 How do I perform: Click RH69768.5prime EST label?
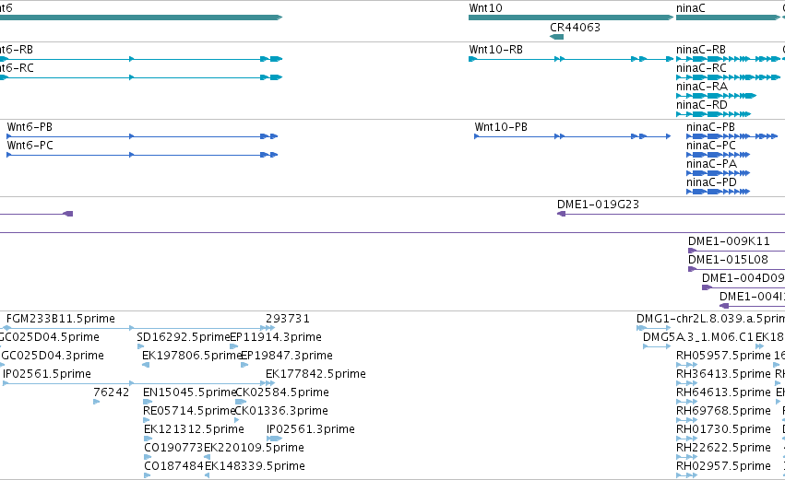[723, 412]
